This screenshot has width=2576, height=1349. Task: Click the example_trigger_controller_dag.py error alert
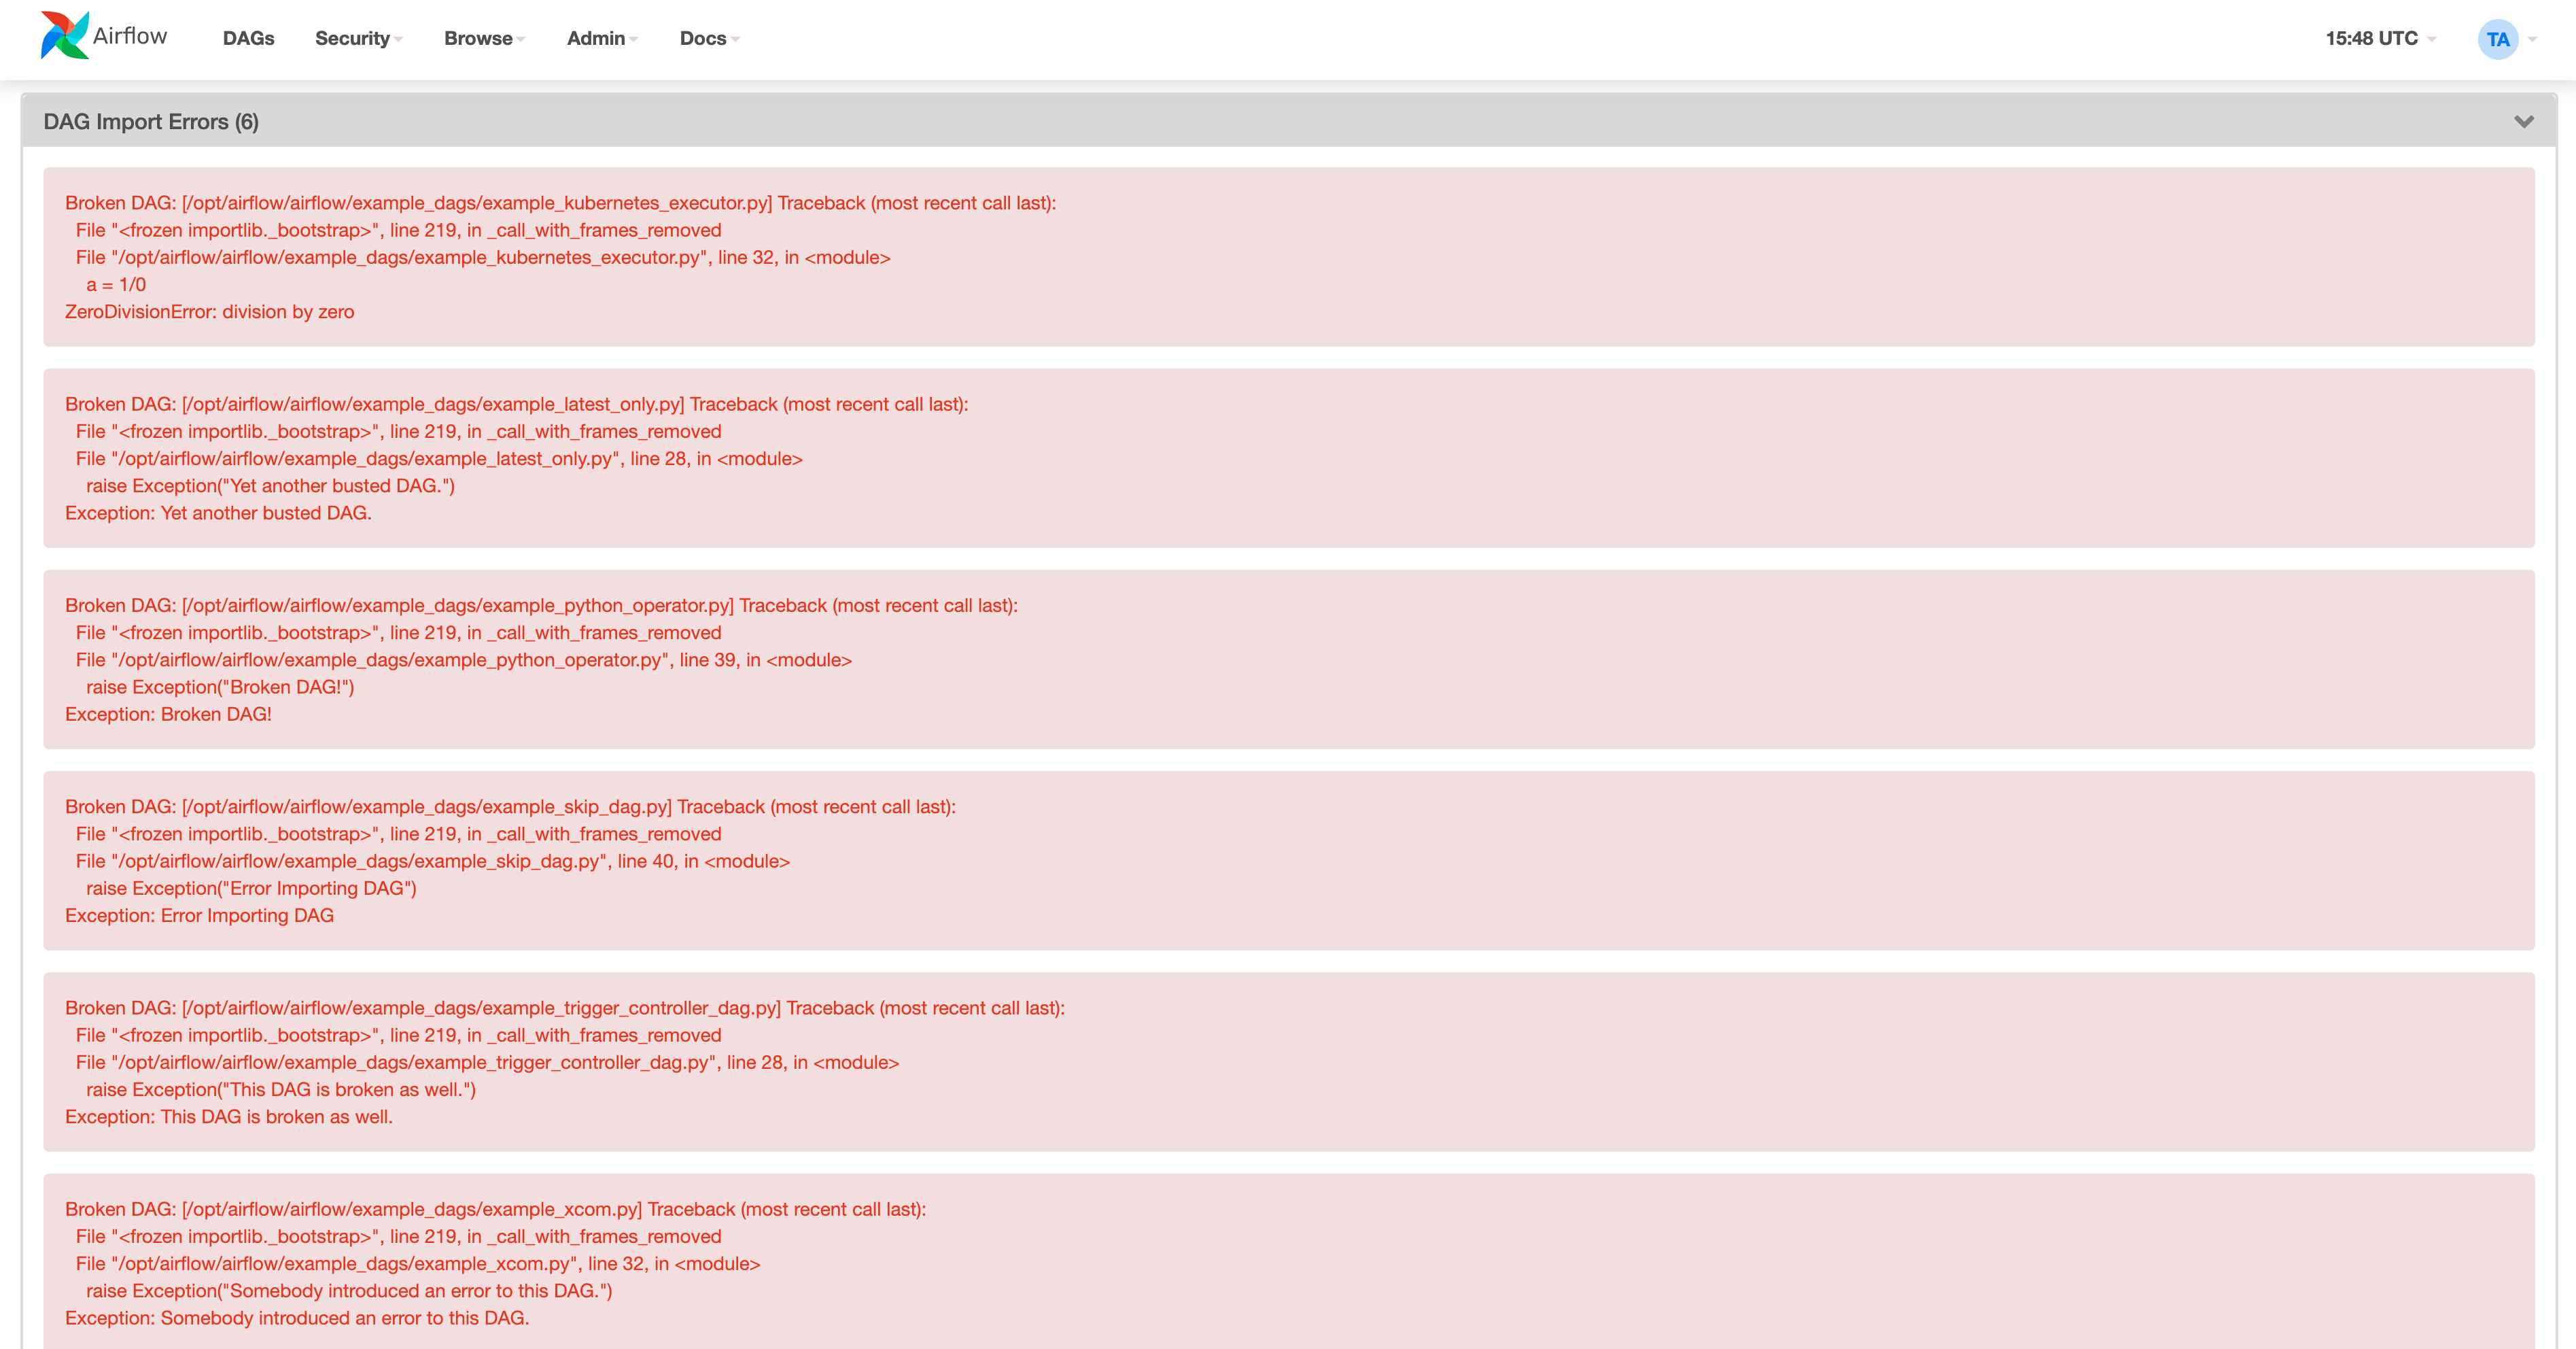pyautogui.click(x=1288, y=1062)
